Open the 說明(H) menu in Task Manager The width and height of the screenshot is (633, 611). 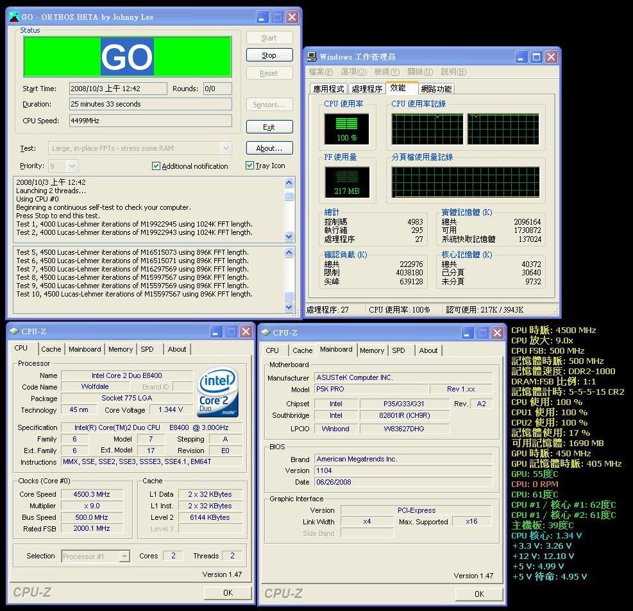coord(453,72)
